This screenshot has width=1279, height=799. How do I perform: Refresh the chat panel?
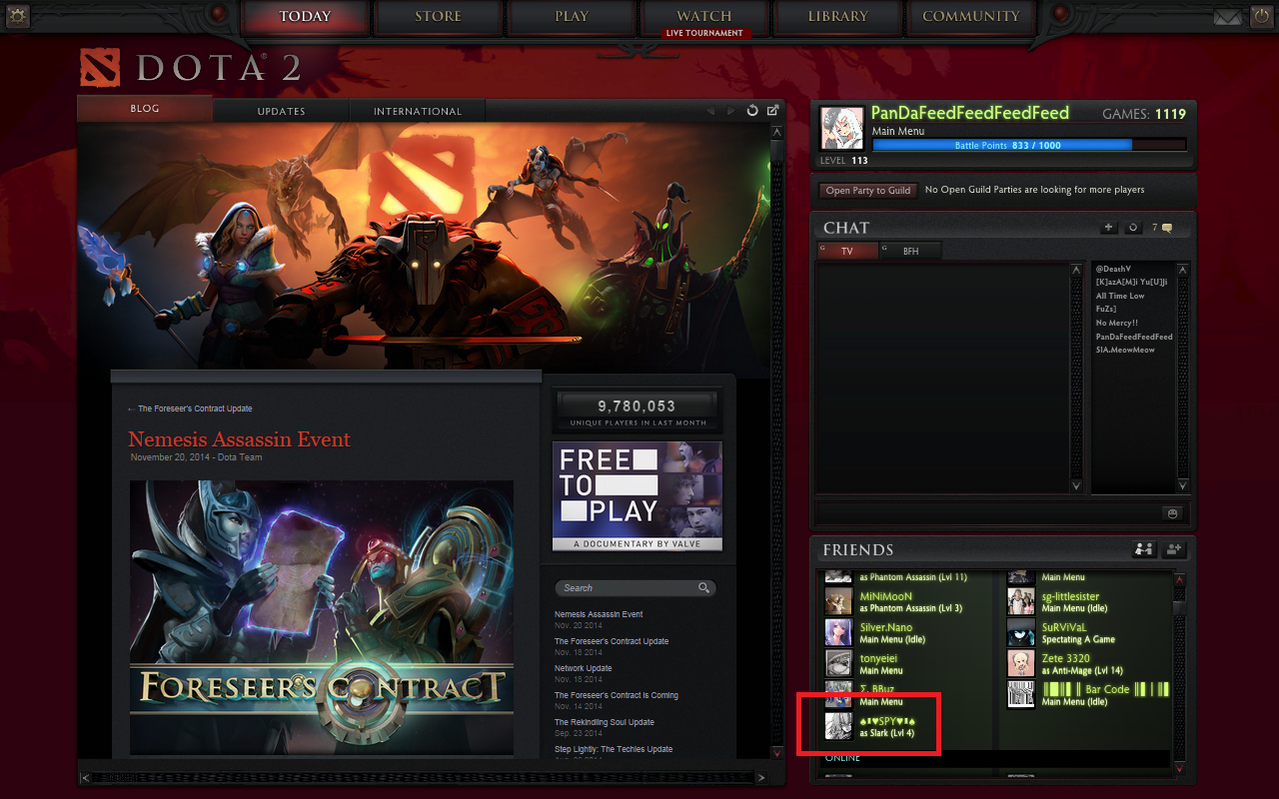tap(1133, 228)
